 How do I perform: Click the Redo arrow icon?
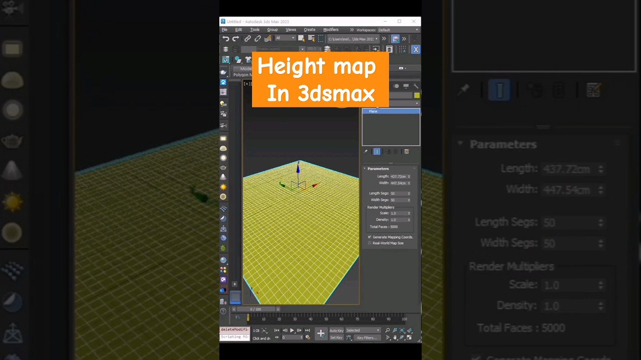pos(235,38)
